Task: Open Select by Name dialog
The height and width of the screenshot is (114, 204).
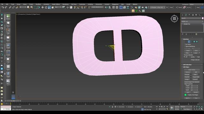Action: click(32, 7)
